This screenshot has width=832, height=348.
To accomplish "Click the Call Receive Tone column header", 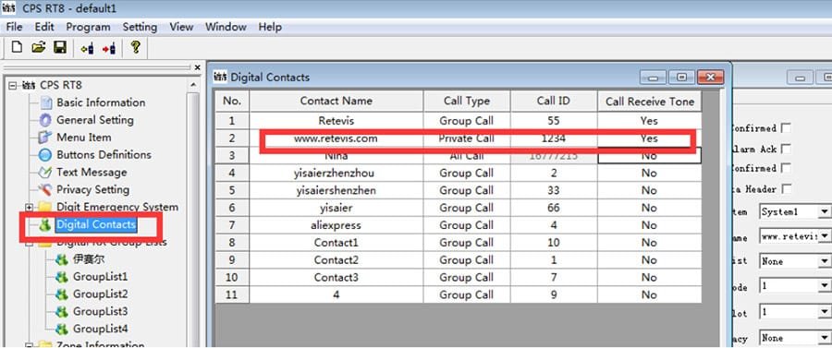I will click(x=650, y=102).
